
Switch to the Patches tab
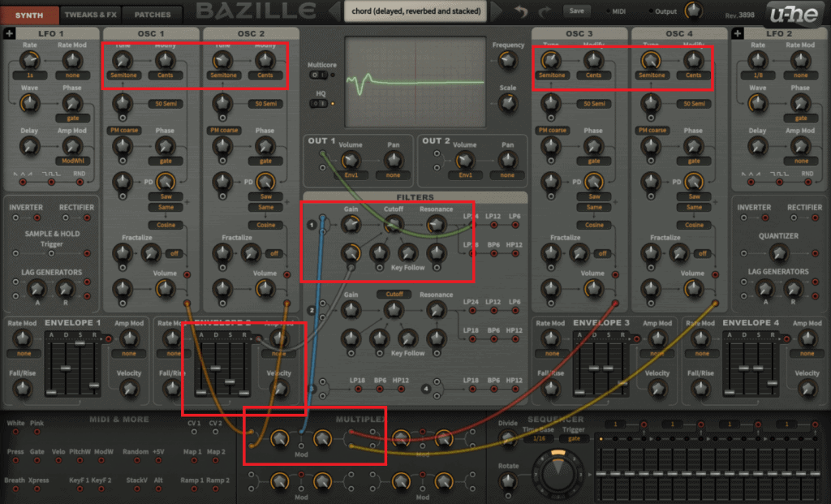153,15
